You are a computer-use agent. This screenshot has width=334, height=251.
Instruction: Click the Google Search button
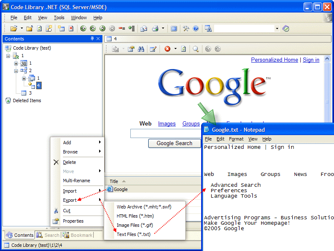point(174,143)
